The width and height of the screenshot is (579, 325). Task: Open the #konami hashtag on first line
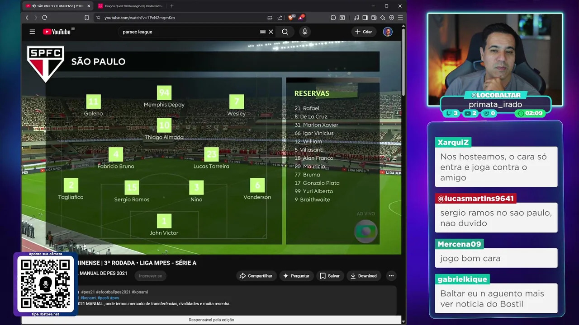point(140,292)
